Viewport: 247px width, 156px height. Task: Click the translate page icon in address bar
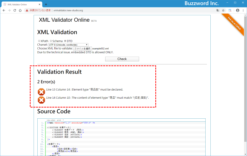[x=217, y=11]
